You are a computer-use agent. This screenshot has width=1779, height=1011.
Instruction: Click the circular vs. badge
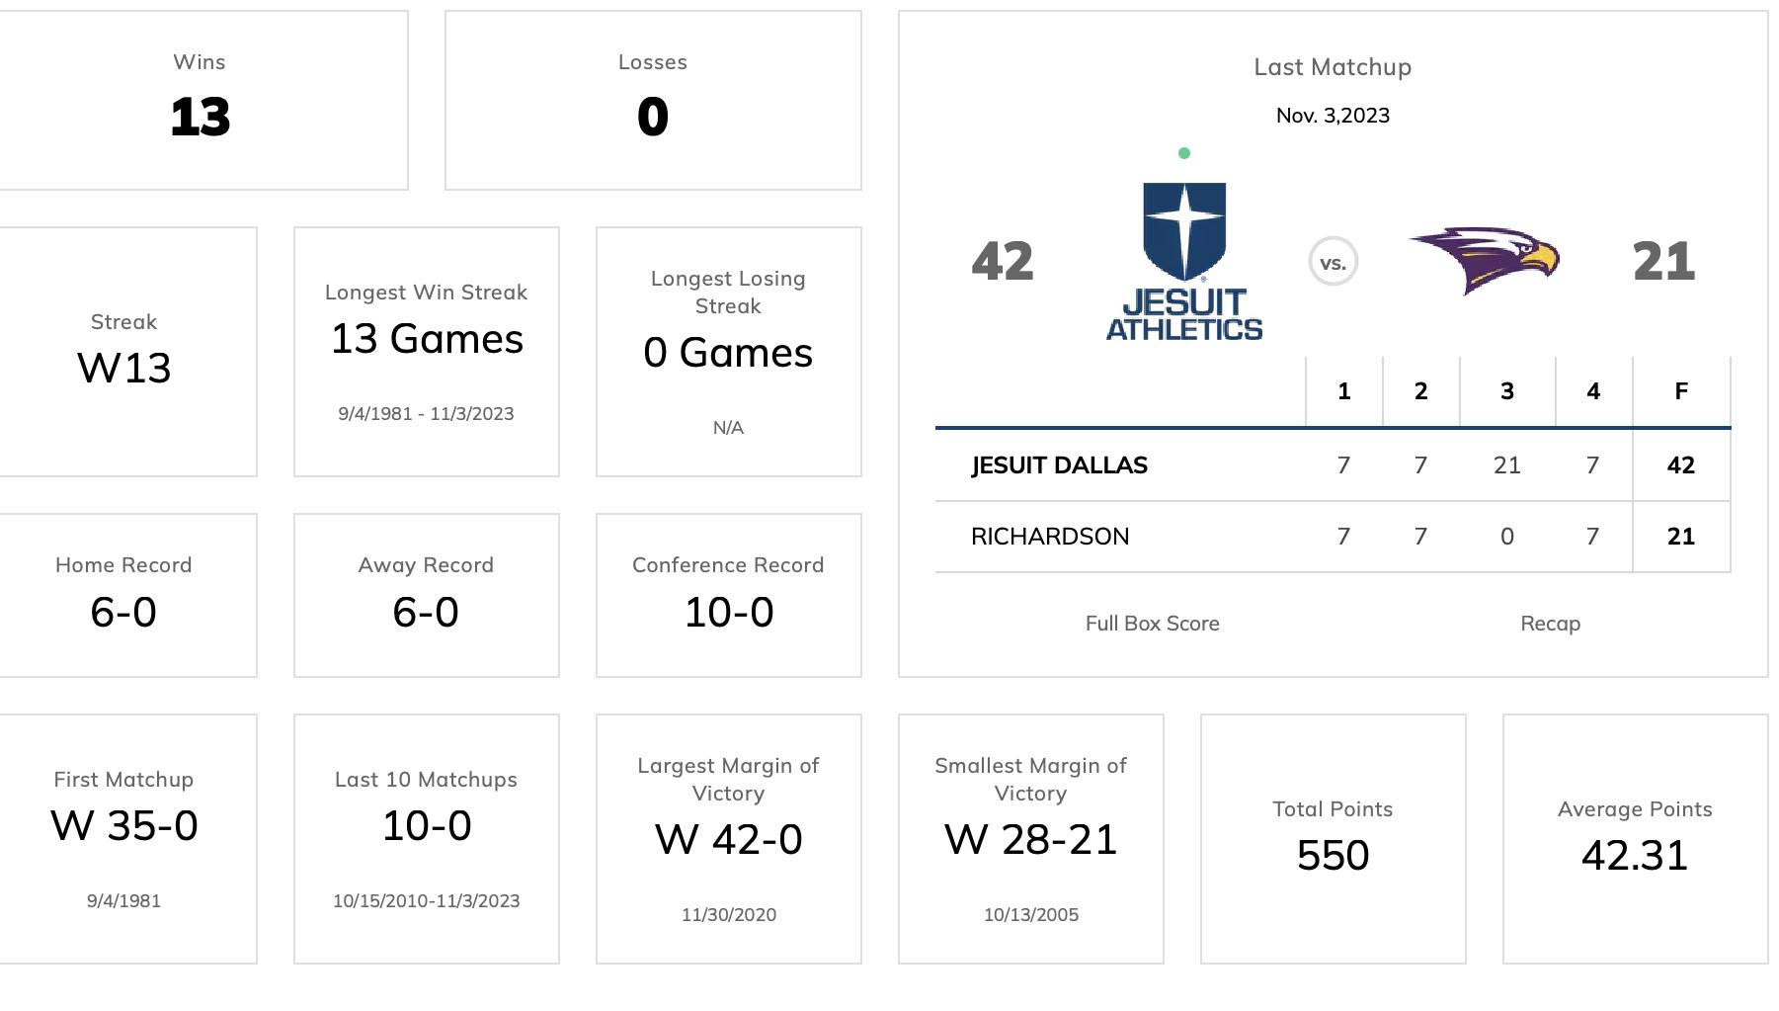click(1334, 262)
